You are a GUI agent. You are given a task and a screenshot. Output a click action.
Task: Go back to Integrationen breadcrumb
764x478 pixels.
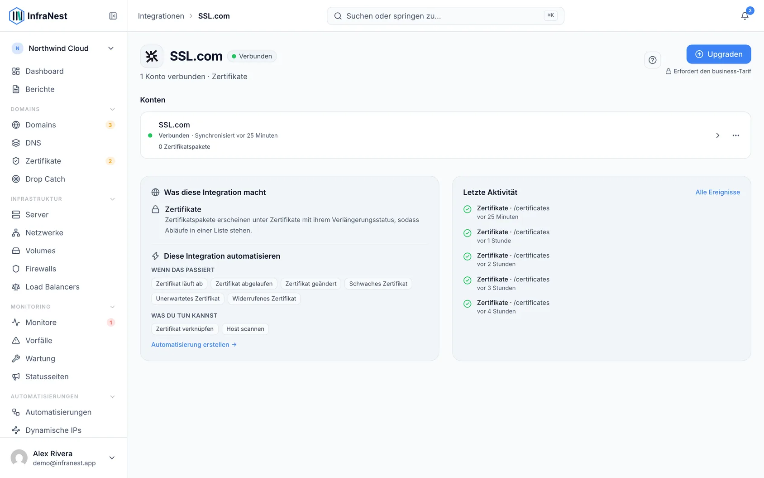(x=161, y=16)
